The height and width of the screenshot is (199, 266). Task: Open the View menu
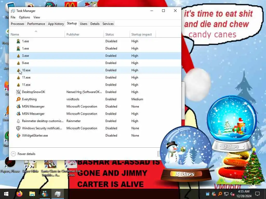click(x=37, y=17)
